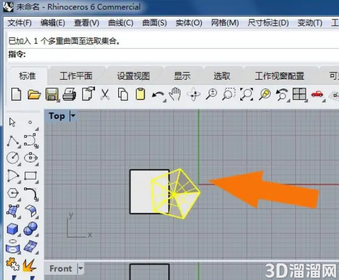Select the Fillet surface tool
The width and height of the screenshot is (339, 280).
(31, 211)
